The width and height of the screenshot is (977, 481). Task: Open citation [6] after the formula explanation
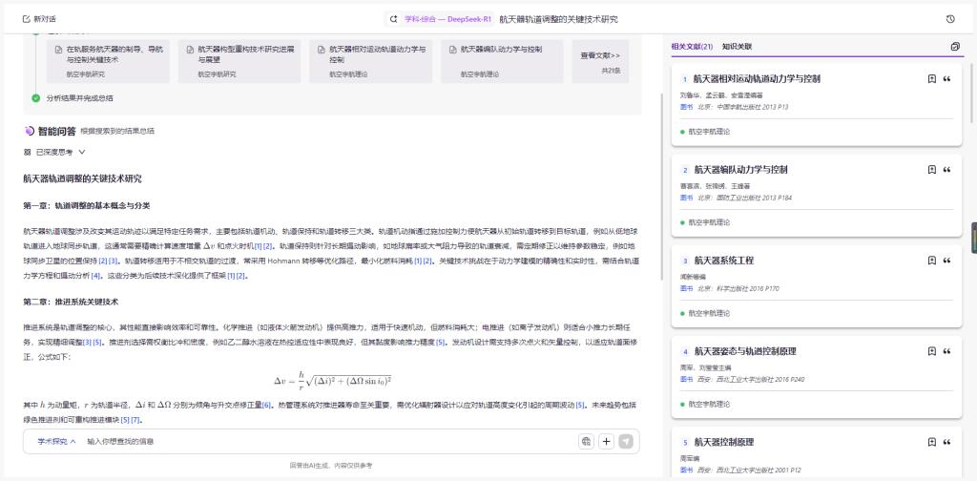(267, 405)
